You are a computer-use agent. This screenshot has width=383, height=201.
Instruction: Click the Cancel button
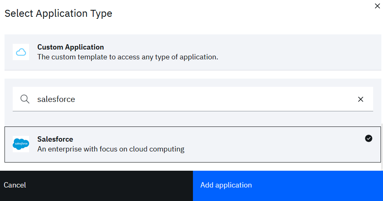pos(97,185)
